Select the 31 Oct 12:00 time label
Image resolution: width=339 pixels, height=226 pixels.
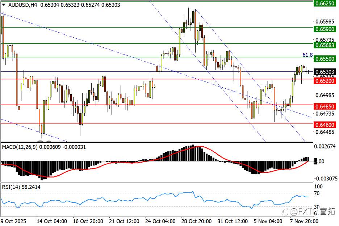pyautogui.click(x=233, y=221)
